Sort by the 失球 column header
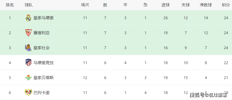Screen dimensions: 232x100 [186, 5]
